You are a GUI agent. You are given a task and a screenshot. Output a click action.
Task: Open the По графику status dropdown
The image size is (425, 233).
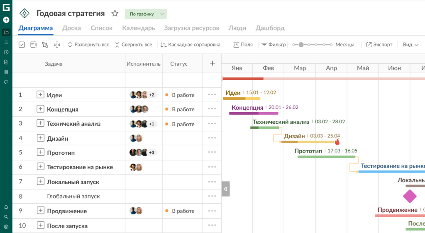coord(146,14)
